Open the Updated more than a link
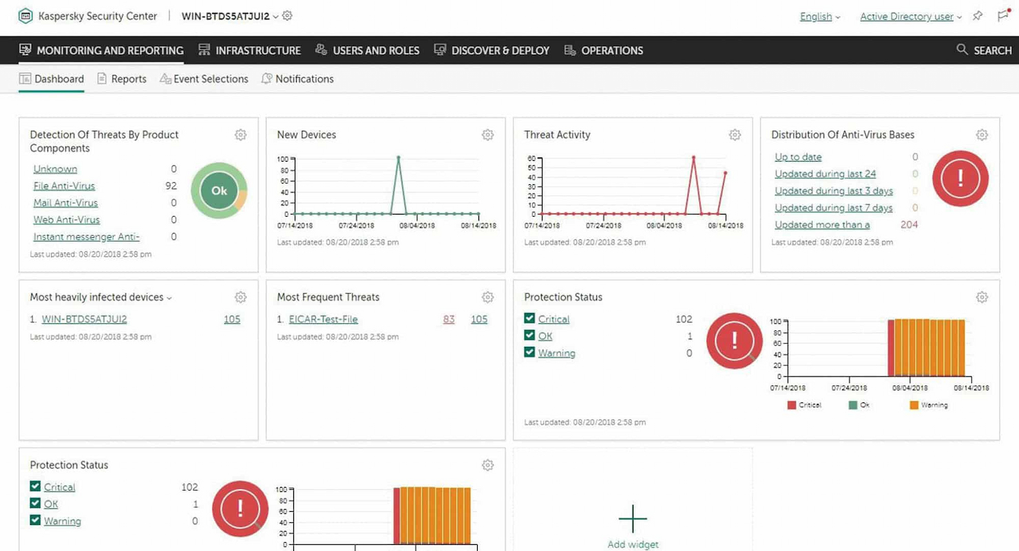Image resolution: width=1019 pixels, height=551 pixels. click(x=822, y=224)
